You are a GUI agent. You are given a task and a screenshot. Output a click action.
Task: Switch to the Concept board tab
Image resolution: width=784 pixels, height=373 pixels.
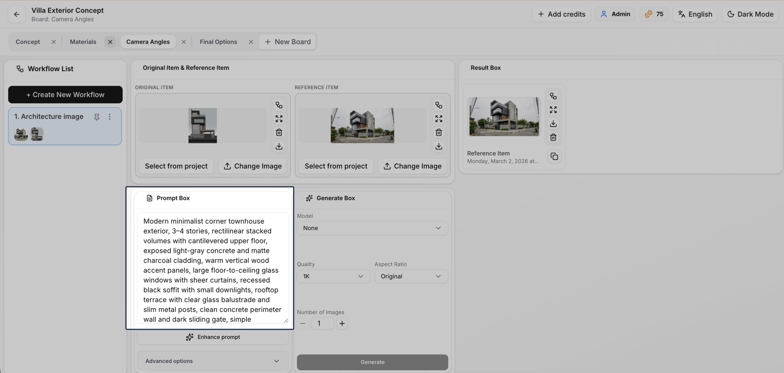pyautogui.click(x=28, y=42)
